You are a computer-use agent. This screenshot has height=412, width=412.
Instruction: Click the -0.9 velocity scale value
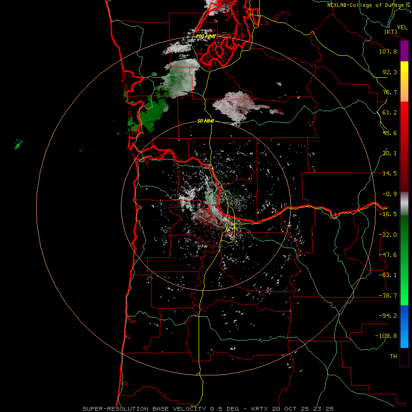[390, 194]
